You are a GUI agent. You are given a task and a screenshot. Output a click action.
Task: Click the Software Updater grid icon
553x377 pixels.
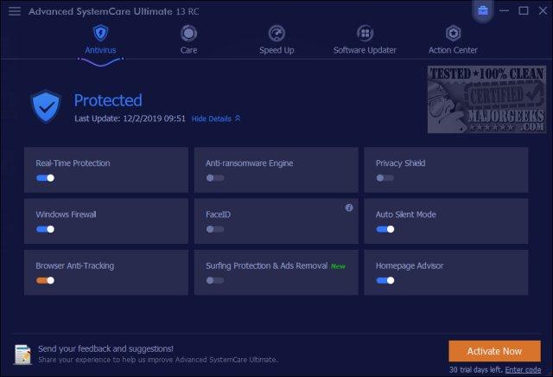pyautogui.click(x=365, y=34)
